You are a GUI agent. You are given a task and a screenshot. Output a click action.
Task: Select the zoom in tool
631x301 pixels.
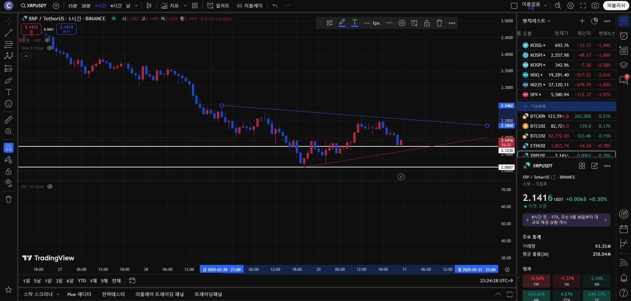pyautogui.click(x=9, y=131)
